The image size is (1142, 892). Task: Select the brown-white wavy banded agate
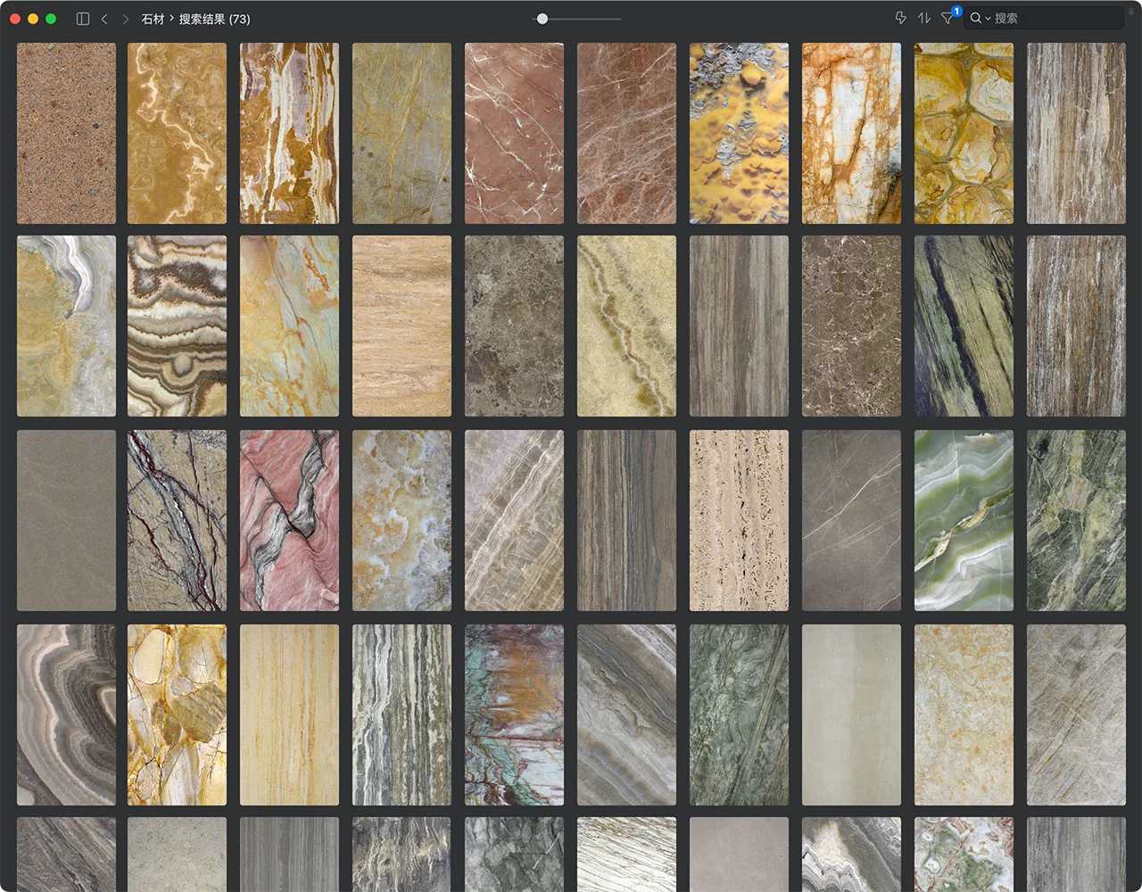pos(177,326)
